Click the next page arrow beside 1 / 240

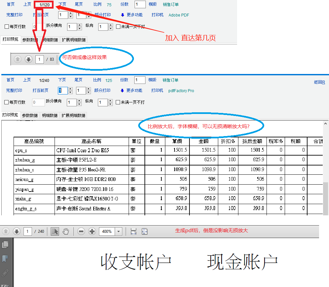[17, 231]
